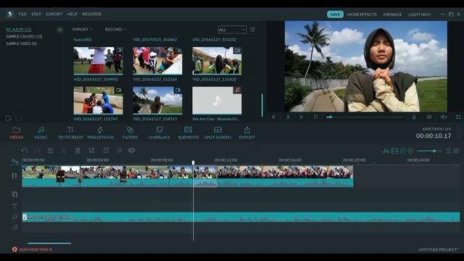Image resolution: width=464 pixels, height=261 pixels.
Task: Switch to the ELEMENTS tab
Action: (188, 133)
